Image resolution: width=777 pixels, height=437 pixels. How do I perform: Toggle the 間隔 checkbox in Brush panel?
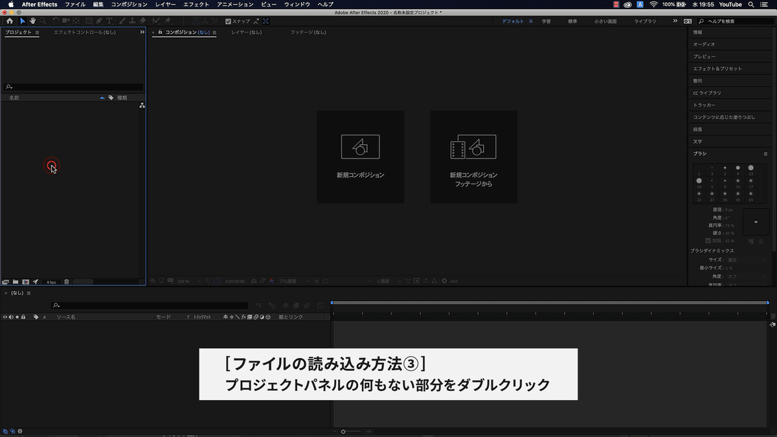pyautogui.click(x=708, y=241)
